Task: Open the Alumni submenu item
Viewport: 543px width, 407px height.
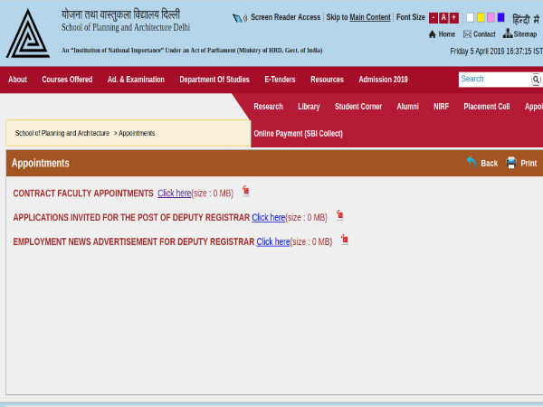Action: pyautogui.click(x=407, y=107)
